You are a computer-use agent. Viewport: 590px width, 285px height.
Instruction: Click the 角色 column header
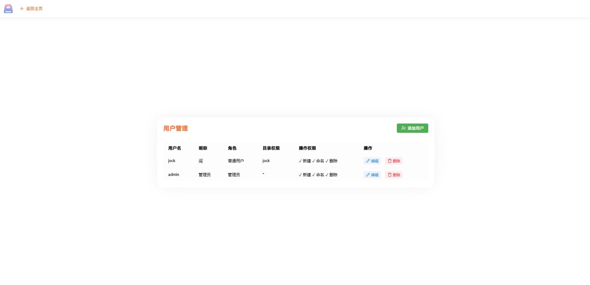pyautogui.click(x=232, y=148)
